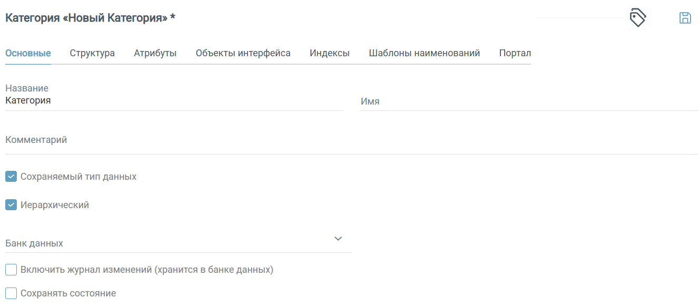
Task: Select the 'Объекты интерфейса' tab
Action: [243, 53]
